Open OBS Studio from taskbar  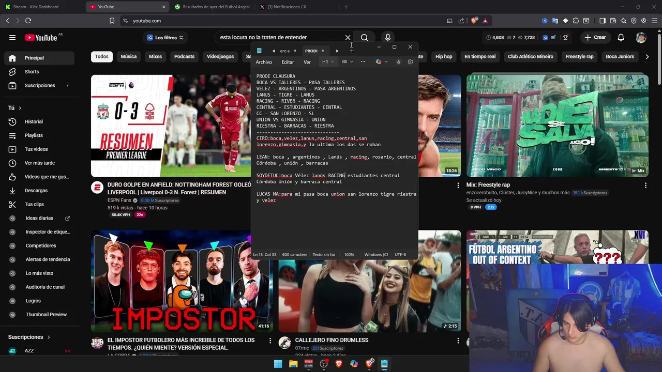pyautogui.click(x=324, y=364)
